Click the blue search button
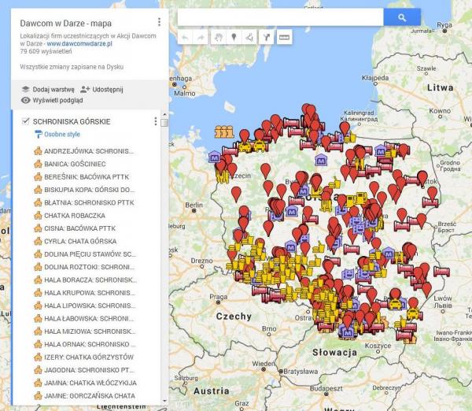472x411 pixels. click(402, 17)
